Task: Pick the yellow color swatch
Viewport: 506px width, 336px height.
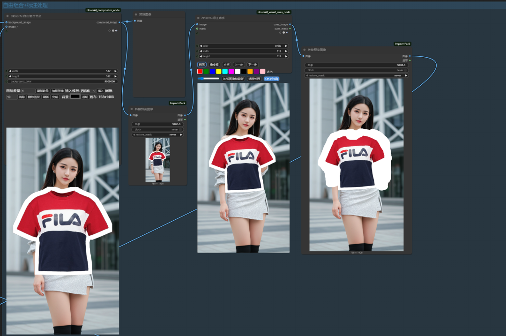Action: (x=219, y=71)
